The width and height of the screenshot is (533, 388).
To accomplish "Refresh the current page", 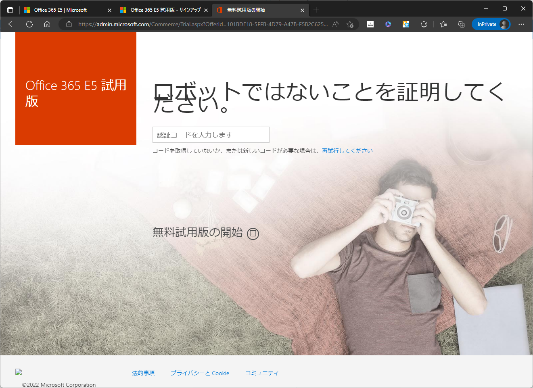I will tap(29, 24).
